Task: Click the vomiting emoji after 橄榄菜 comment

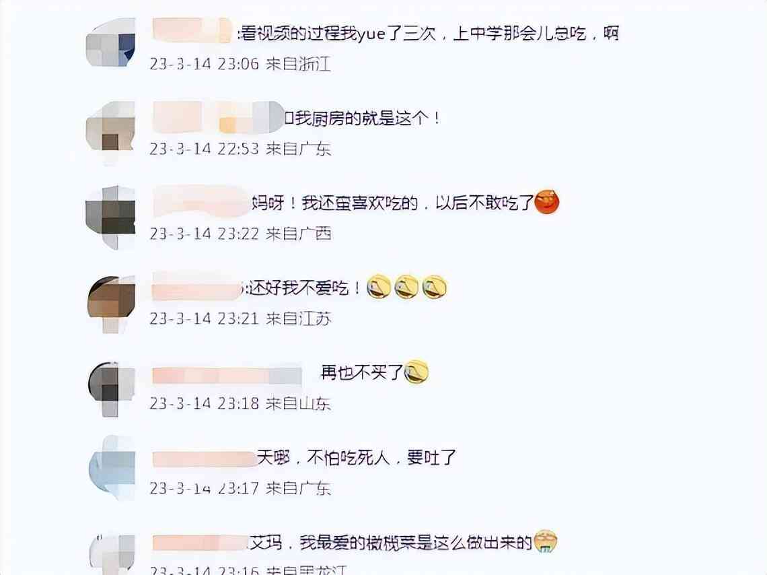Action: pos(546,541)
